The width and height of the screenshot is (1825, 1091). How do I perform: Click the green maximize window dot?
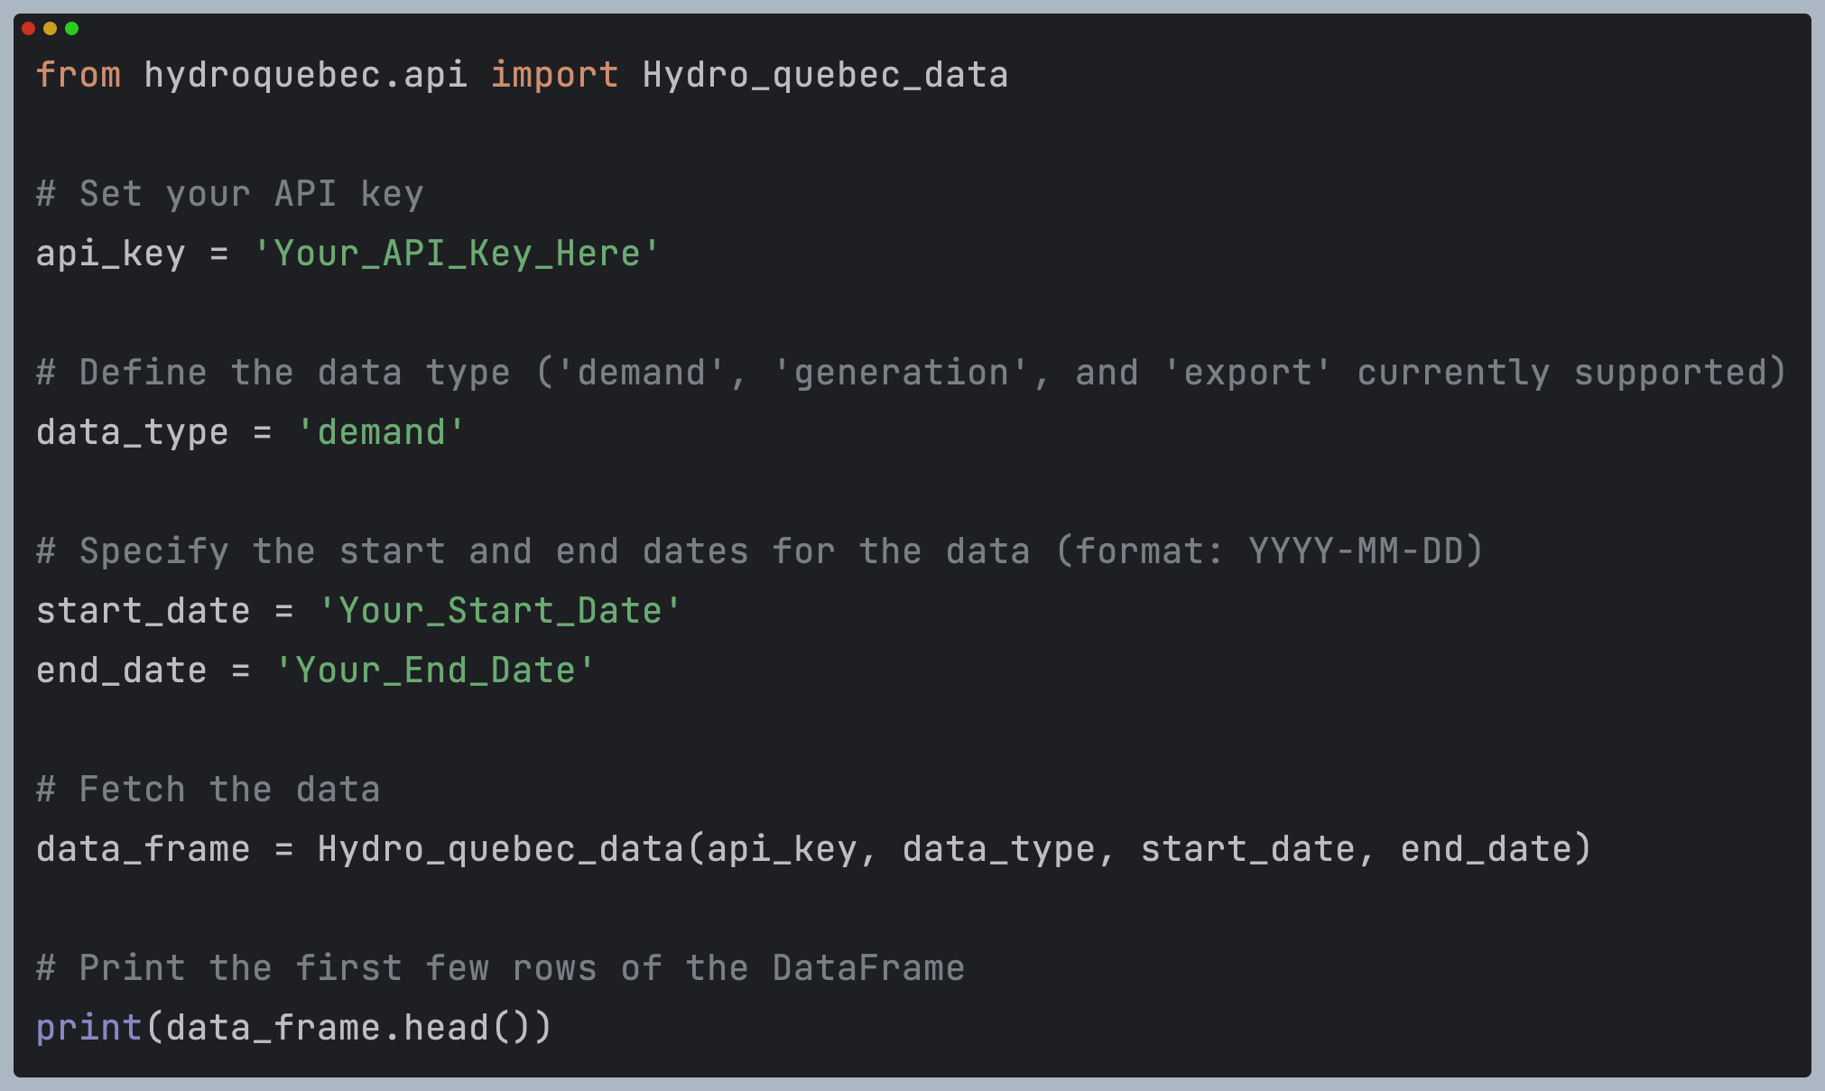click(x=71, y=29)
